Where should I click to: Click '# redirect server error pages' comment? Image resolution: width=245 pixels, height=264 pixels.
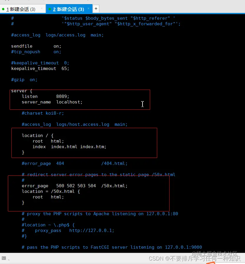(x=98, y=175)
